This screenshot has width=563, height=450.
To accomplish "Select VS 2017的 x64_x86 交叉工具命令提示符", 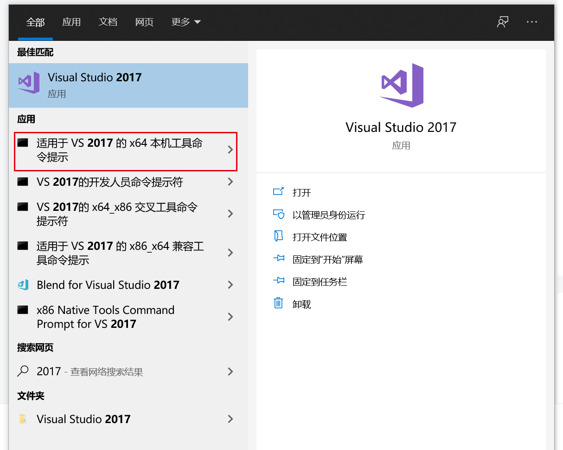I will (x=117, y=214).
